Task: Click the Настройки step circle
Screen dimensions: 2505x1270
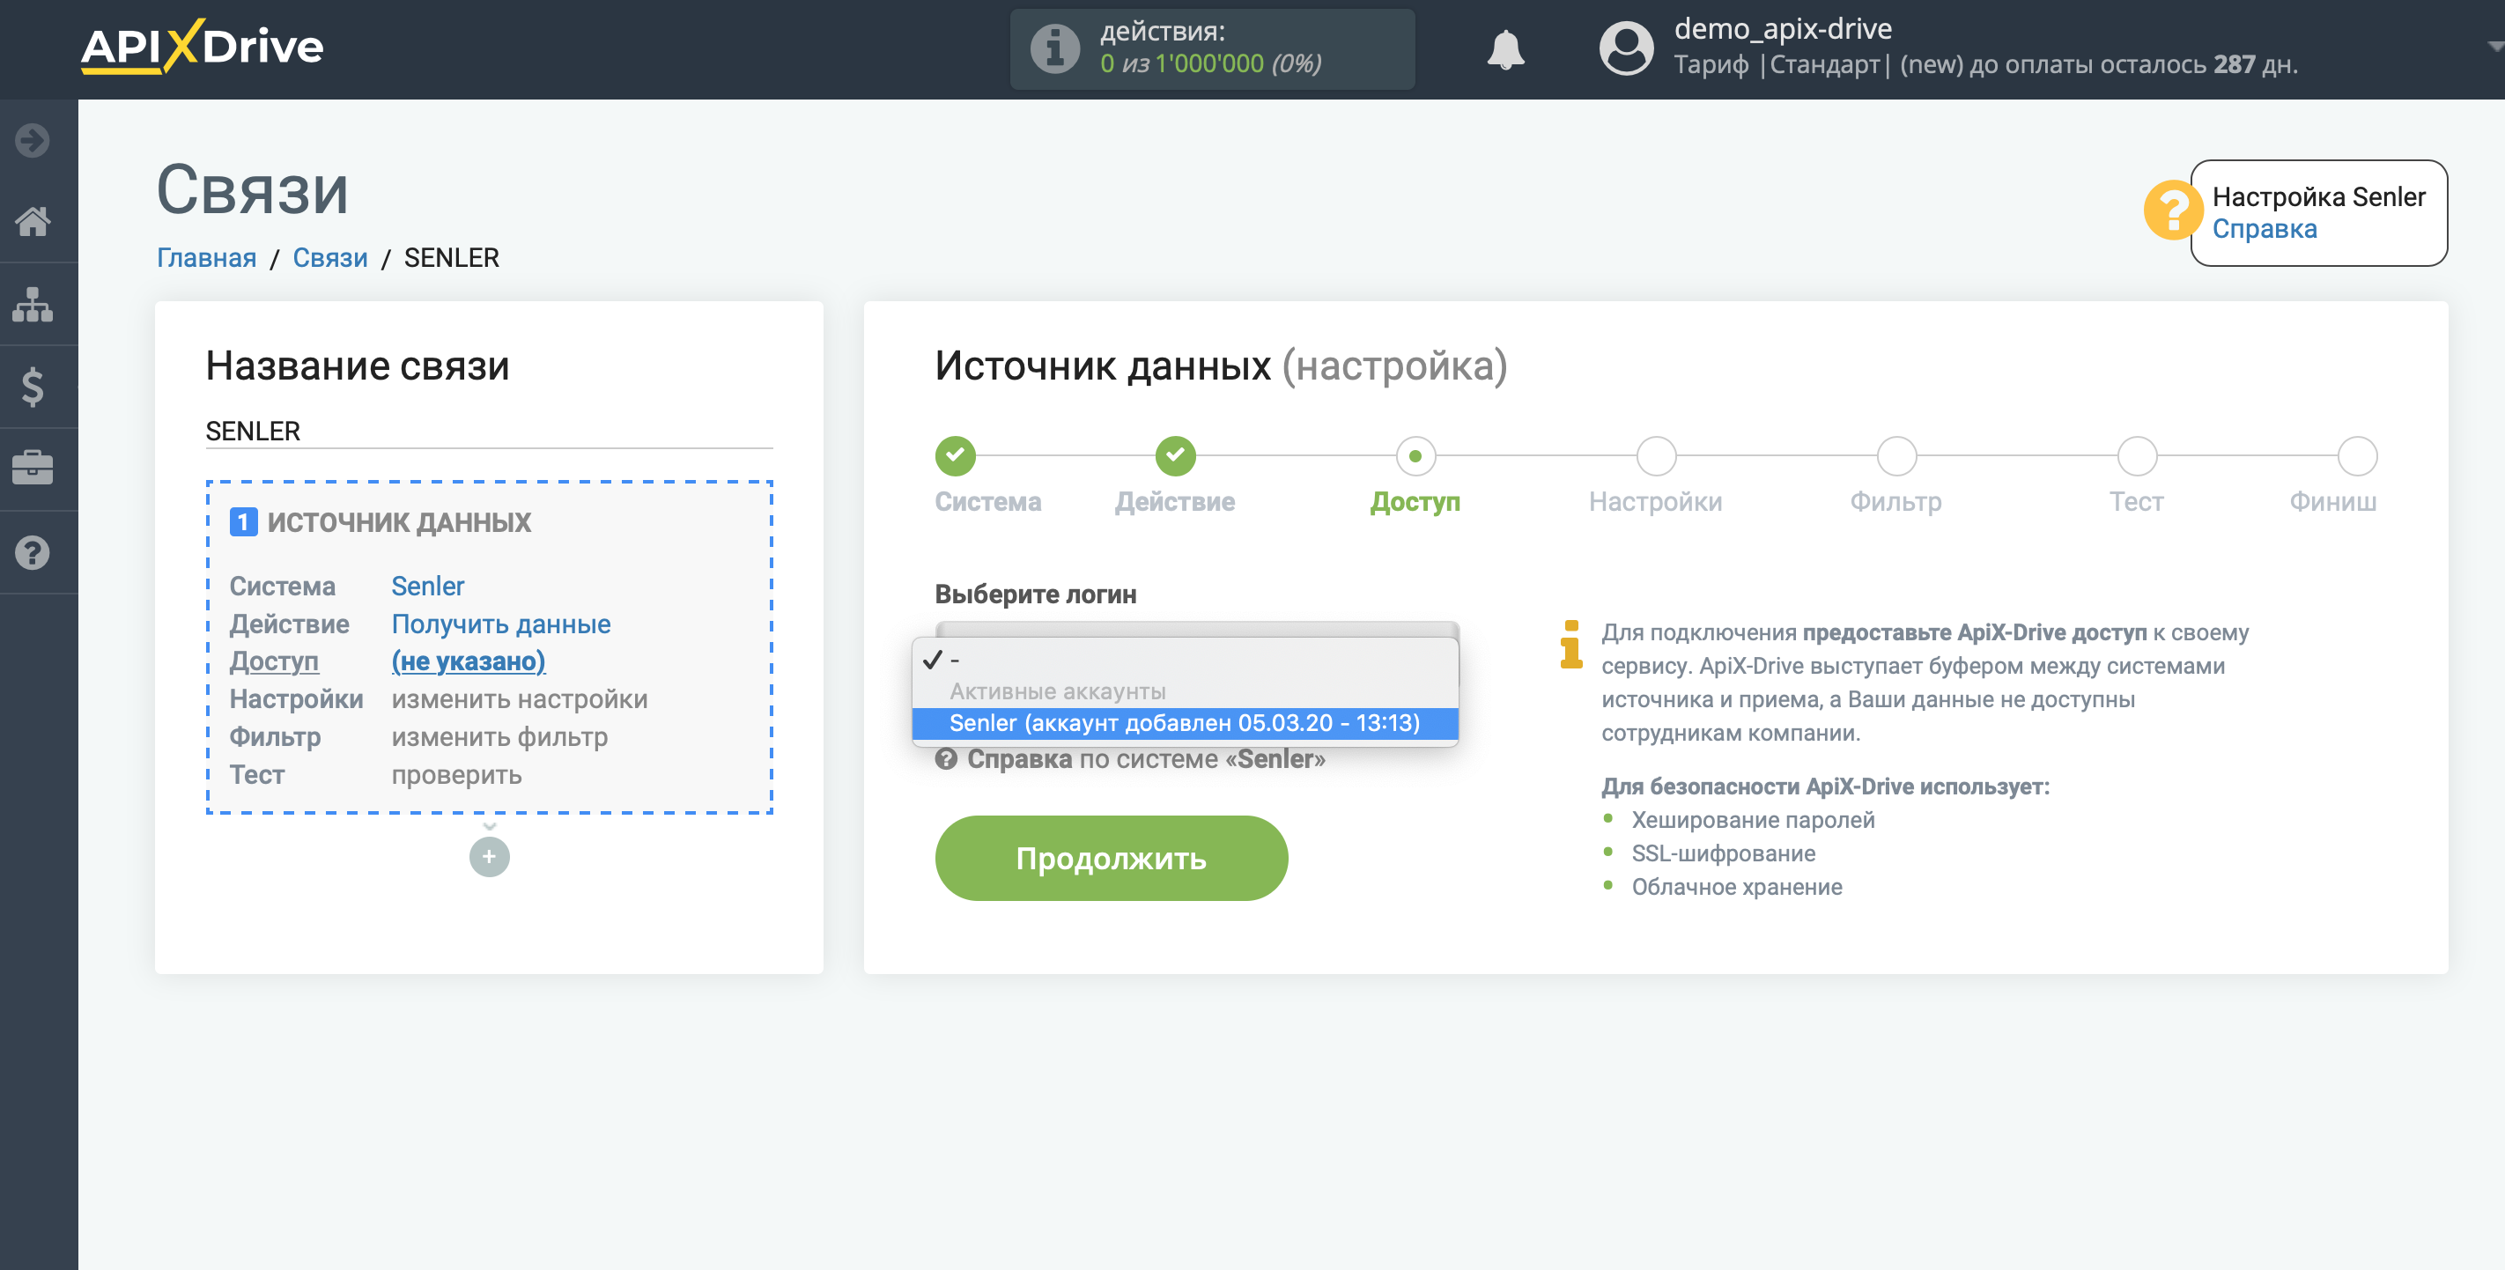Action: point(1655,455)
